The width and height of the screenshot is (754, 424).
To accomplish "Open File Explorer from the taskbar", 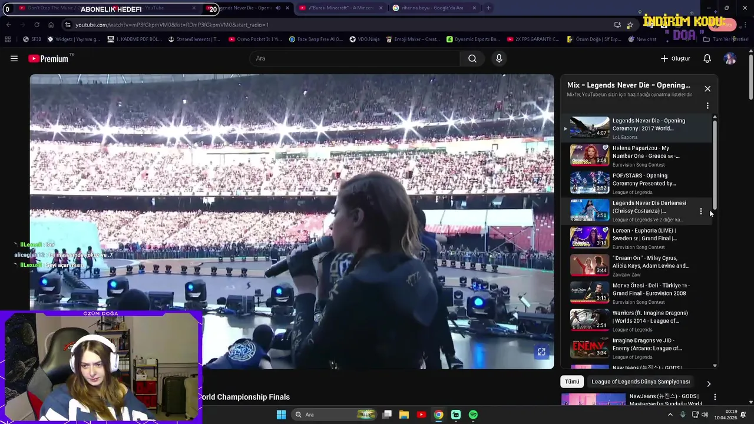I will tap(404, 415).
